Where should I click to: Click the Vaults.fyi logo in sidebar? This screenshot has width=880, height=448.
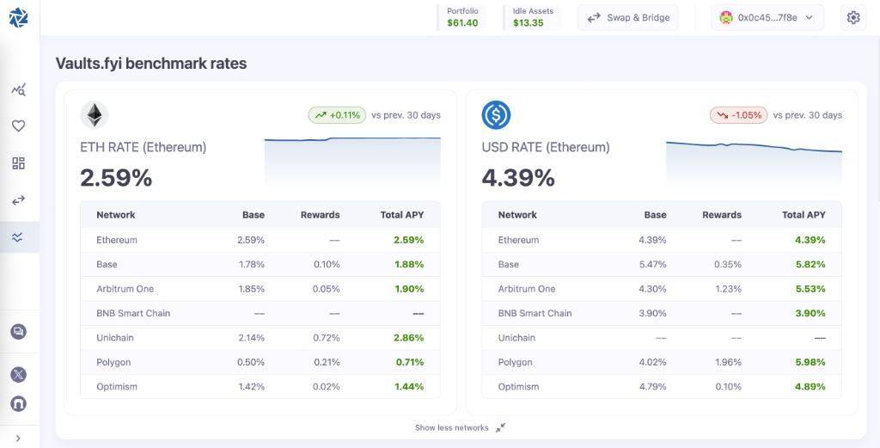tap(18, 17)
